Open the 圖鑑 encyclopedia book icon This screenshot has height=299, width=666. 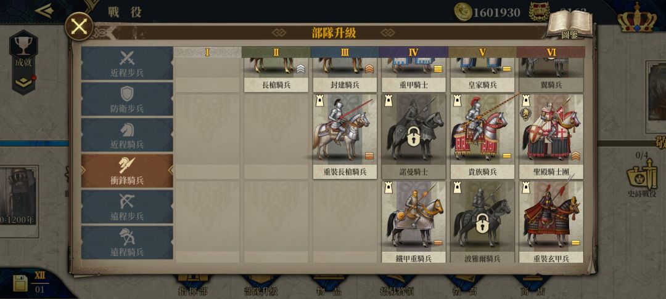coord(569,23)
